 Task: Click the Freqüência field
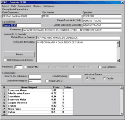[x=18, y=67]
